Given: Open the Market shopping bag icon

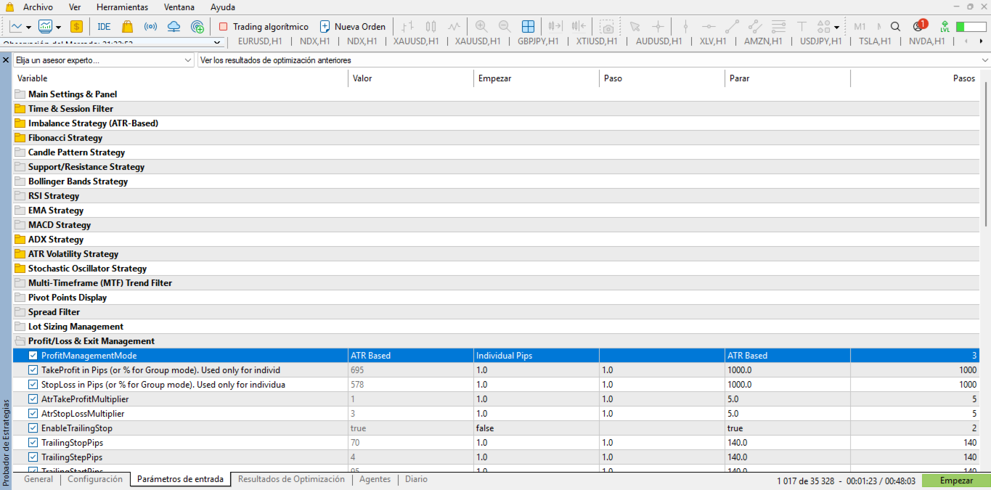Looking at the screenshot, I should point(127,27).
